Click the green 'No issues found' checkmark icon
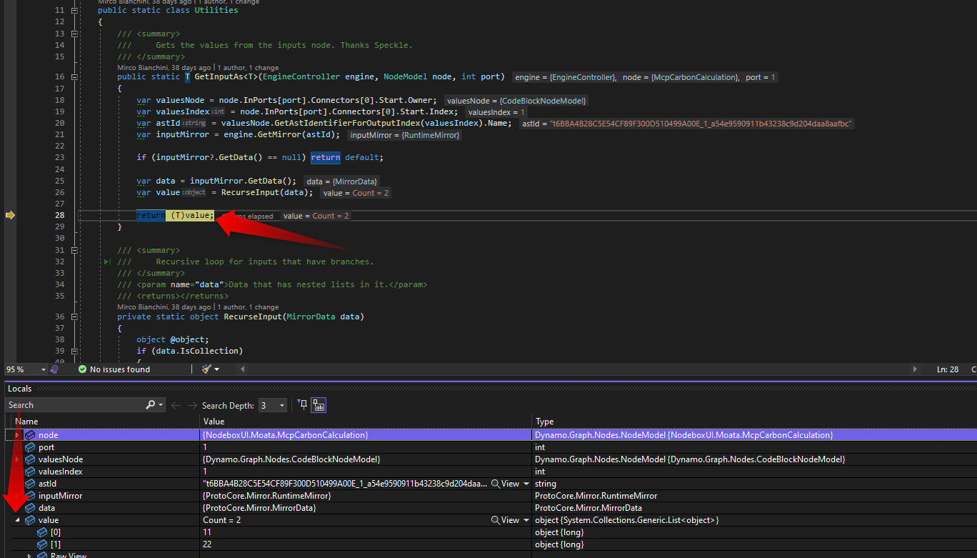Image resolution: width=977 pixels, height=558 pixels. click(x=82, y=369)
